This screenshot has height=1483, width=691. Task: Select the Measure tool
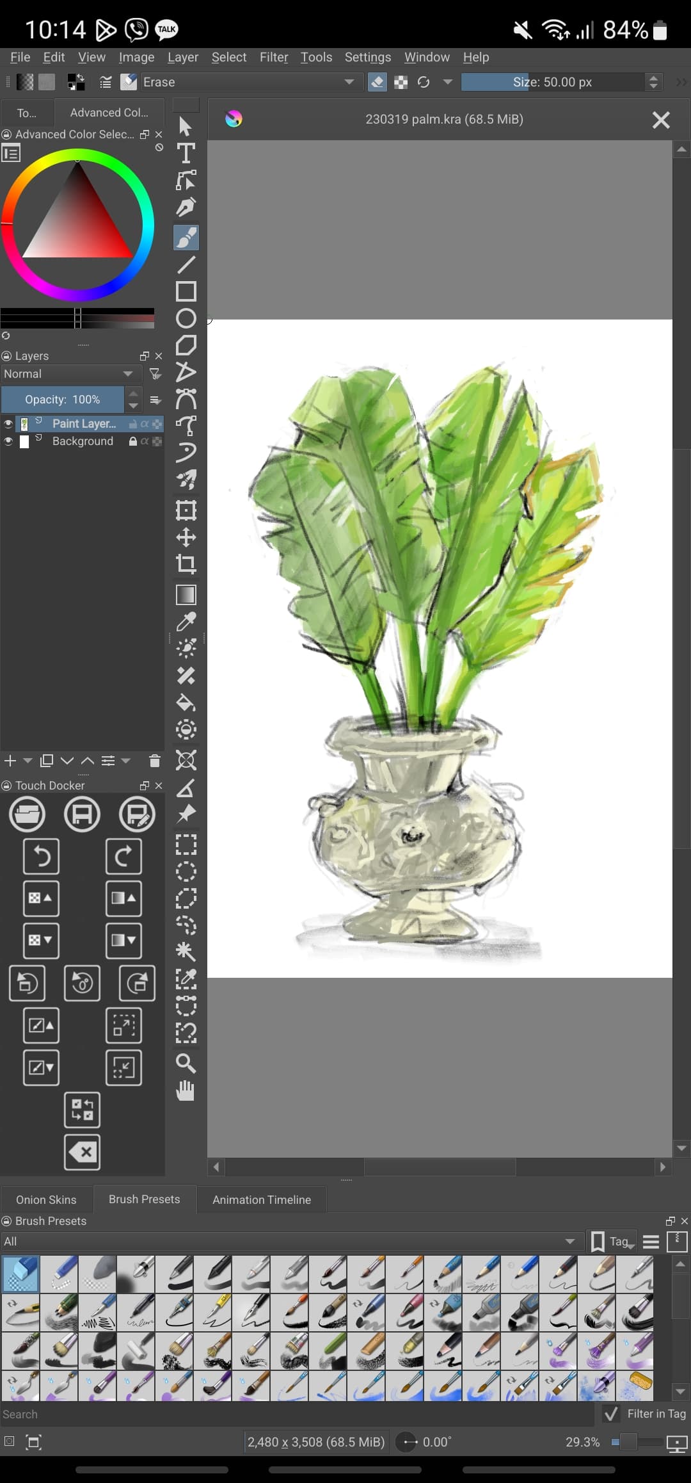coord(186,787)
